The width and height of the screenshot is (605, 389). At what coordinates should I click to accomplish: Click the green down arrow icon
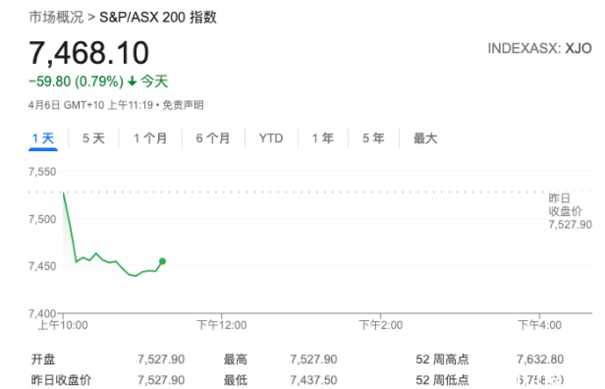pos(133,82)
